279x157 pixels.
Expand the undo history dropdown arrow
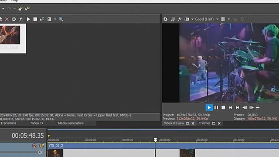pos(3,9)
